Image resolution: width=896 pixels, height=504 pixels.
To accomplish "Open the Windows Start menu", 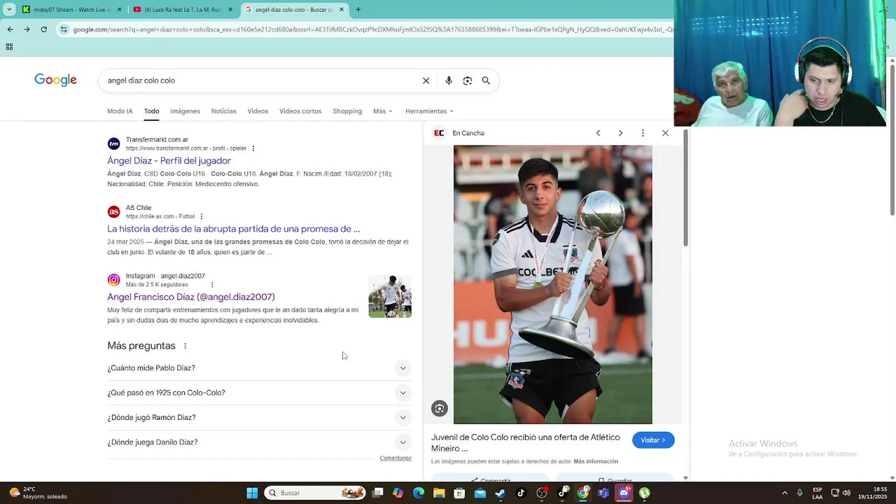I will pyautogui.click(x=252, y=493).
